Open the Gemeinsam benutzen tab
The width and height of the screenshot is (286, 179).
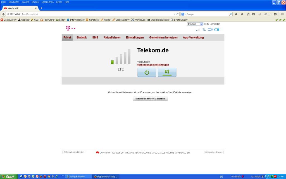coord(163,37)
